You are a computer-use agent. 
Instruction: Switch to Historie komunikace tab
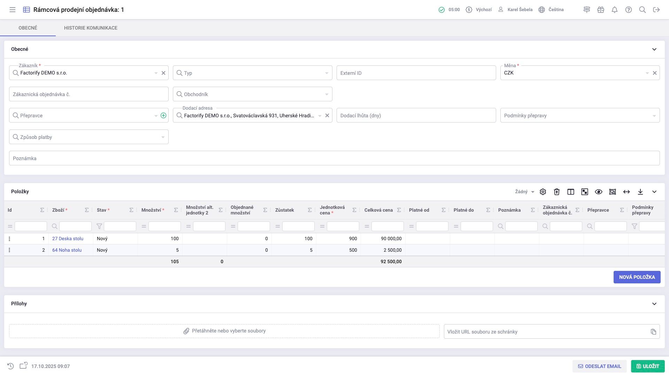point(91,28)
